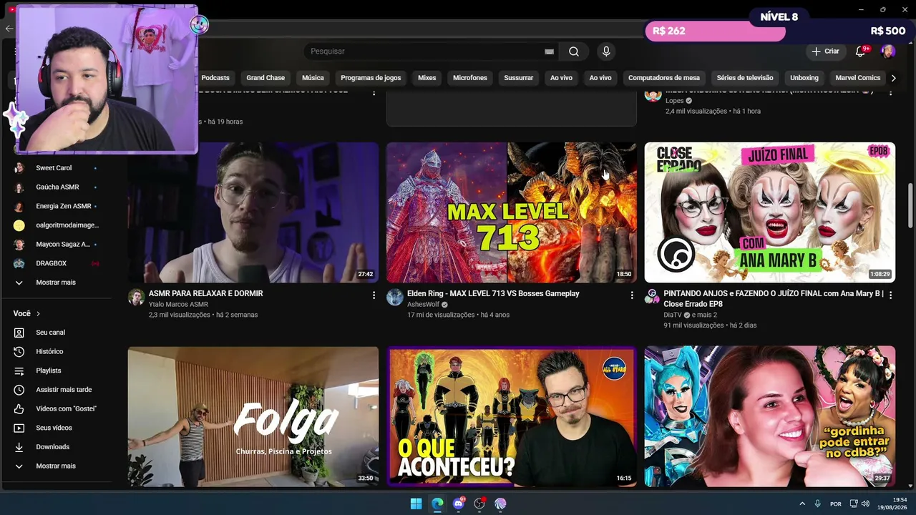
Task: Click the Criar button
Action: [x=825, y=51]
